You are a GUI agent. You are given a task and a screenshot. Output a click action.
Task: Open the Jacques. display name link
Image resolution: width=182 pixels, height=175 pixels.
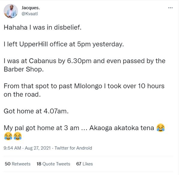[31, 8]
